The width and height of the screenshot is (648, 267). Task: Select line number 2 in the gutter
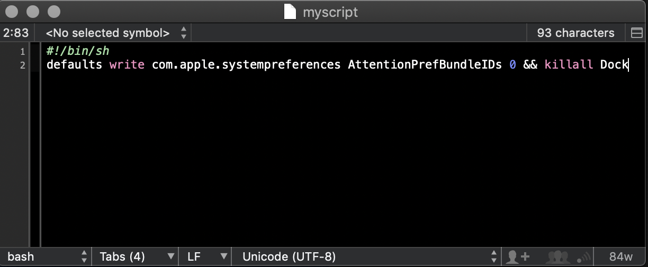(x=22, y=65)
